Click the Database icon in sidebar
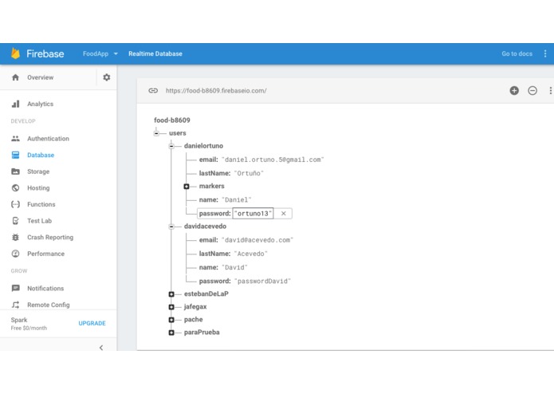Image resolution: width=554 pixels, height=394 pixels. coord(15,155)
